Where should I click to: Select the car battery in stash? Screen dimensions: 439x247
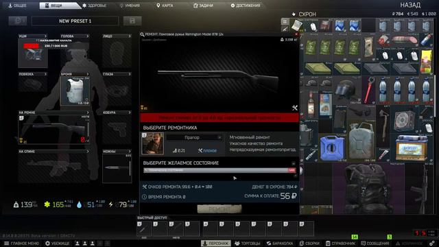click(412, 148)
